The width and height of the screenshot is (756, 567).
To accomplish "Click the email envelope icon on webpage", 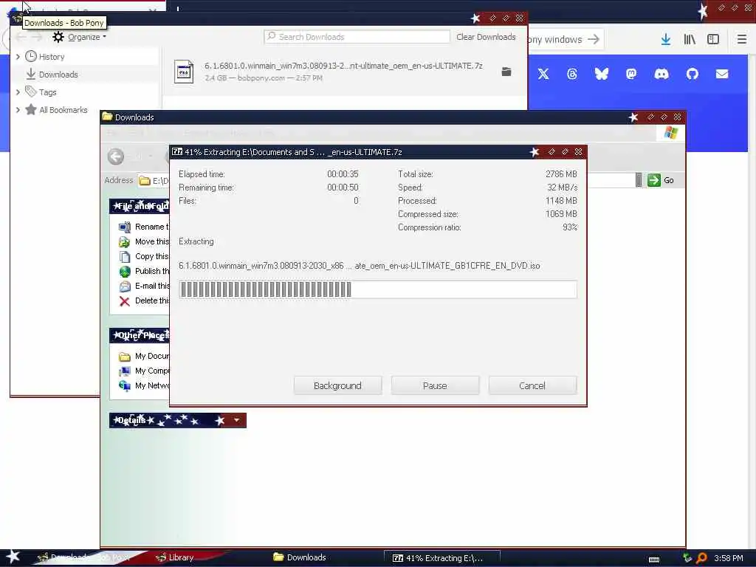I will 722,74.
